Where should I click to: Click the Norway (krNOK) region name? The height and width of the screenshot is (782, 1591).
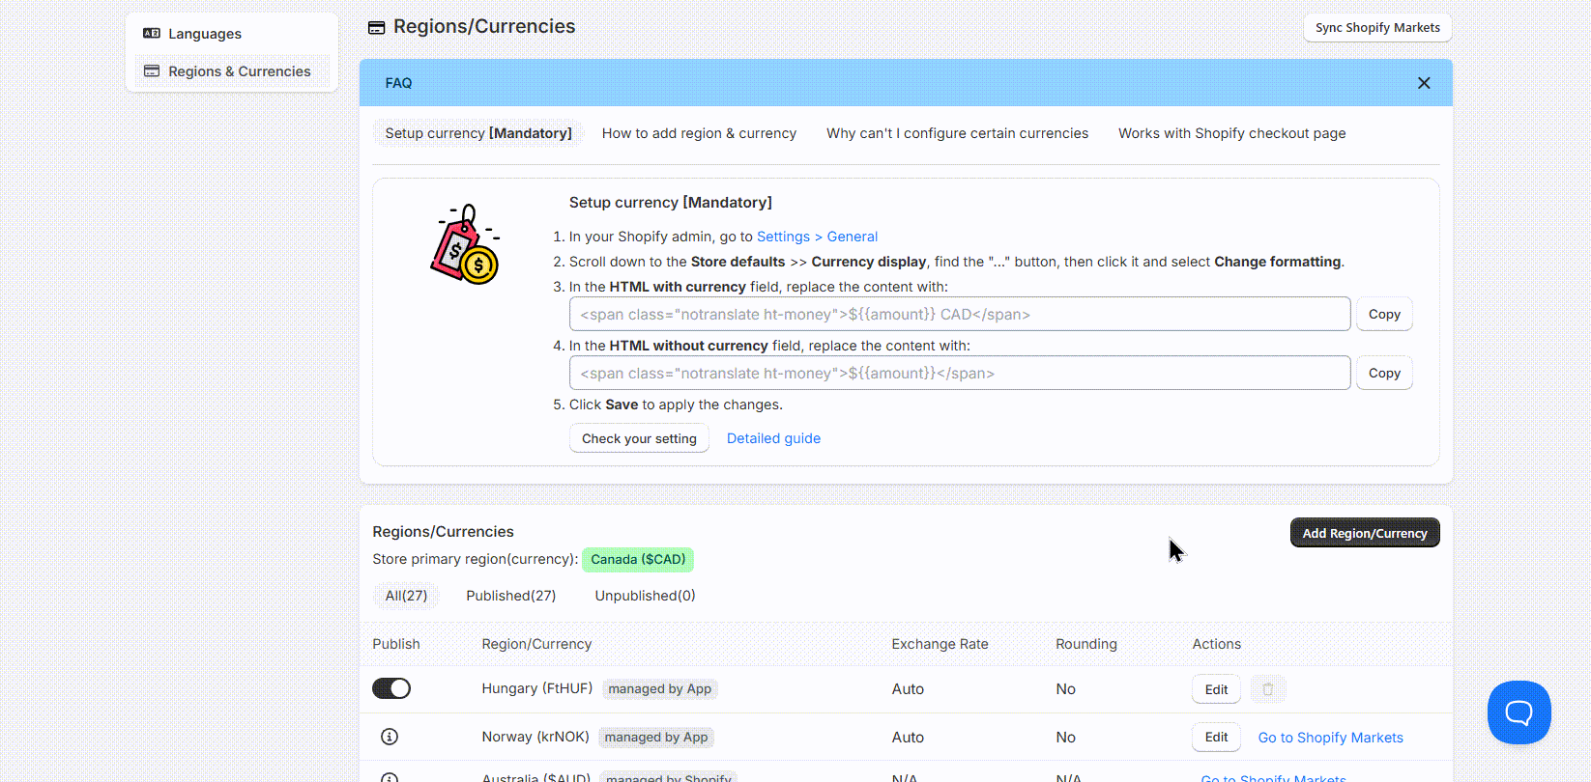coord(535,737)
